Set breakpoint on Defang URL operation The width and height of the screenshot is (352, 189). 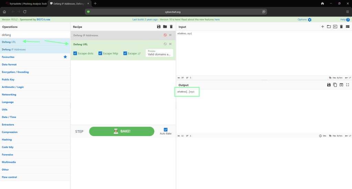click(170, 44)
